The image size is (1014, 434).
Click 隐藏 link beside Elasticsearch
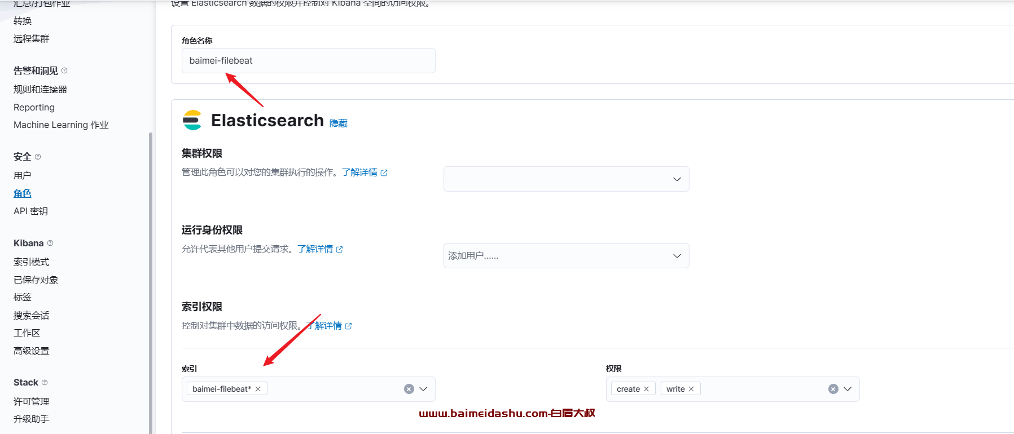(339, 123)
